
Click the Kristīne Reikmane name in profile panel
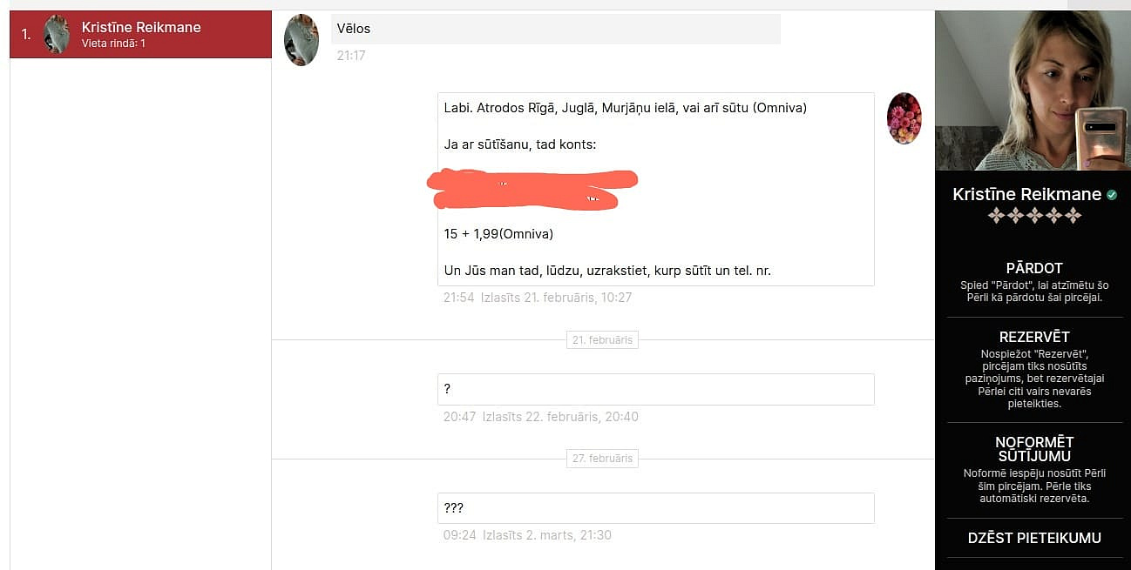tap(1026, 195)
